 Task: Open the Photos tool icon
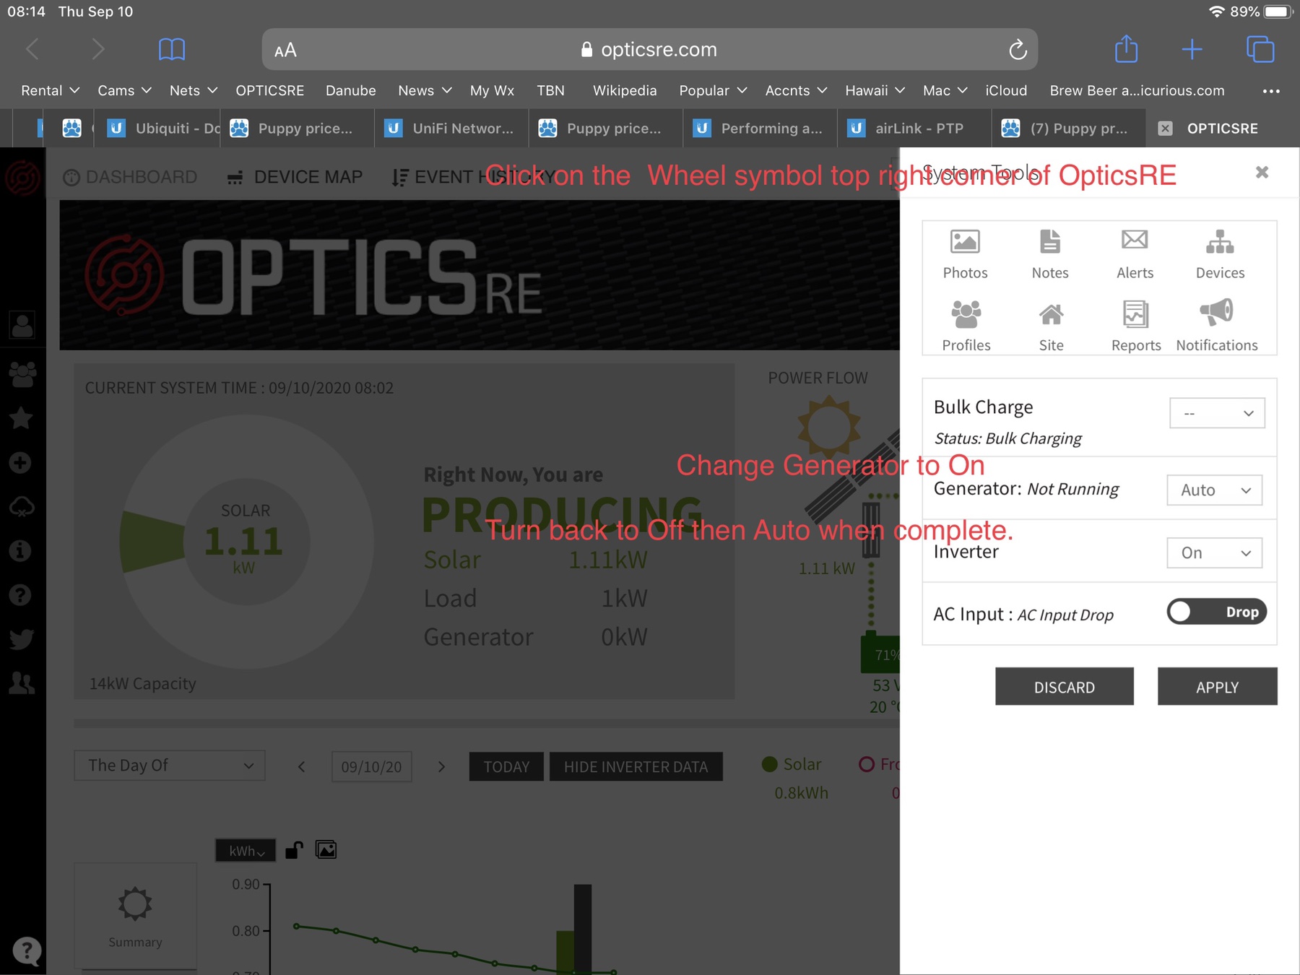pos(965,243)
